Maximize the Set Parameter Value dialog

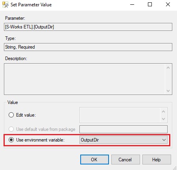coord(150,5)
